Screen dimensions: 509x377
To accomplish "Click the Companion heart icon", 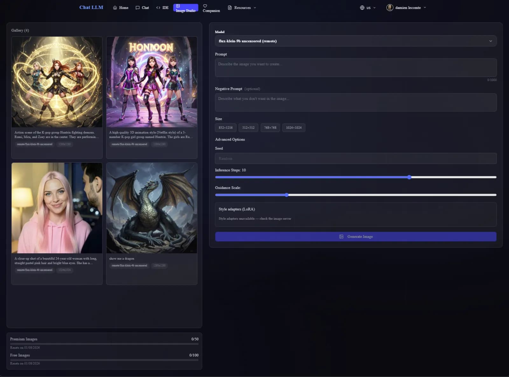I will click(205, 6).
